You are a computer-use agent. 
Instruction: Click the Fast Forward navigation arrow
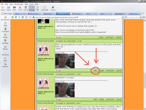(x=23, y=17)
